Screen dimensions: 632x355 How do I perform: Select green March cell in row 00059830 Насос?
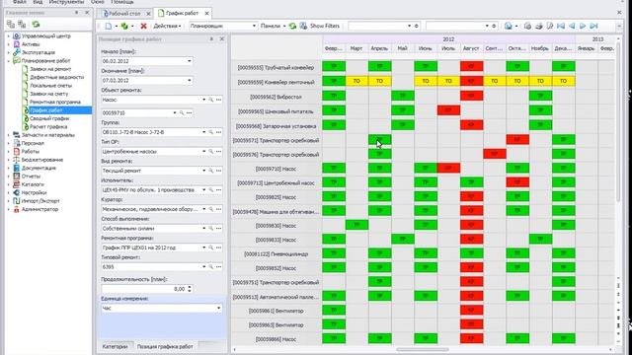[x=356, y=225]
